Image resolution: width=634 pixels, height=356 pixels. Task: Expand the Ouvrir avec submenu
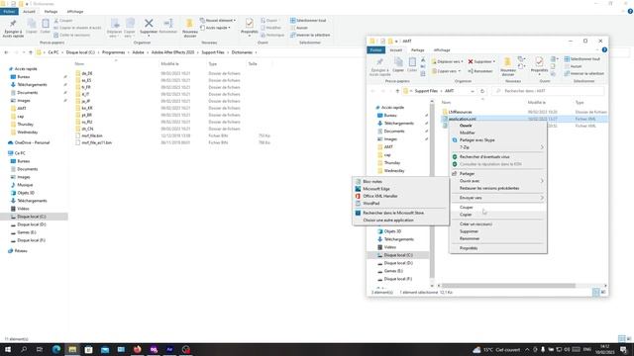point(498,181)
